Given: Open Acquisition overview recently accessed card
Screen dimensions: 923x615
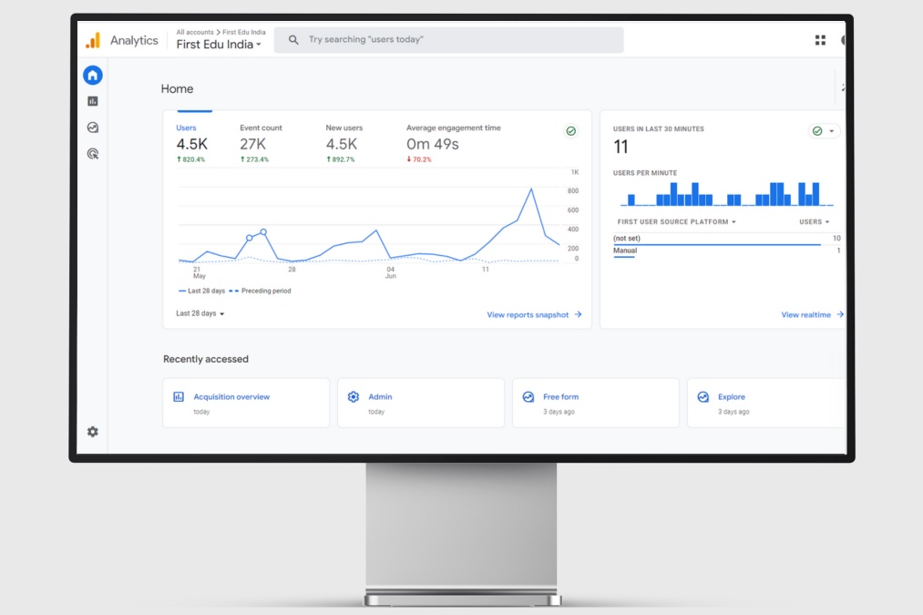Looking at the screenshot, I should pyautogui.click(x=246, y=403).
